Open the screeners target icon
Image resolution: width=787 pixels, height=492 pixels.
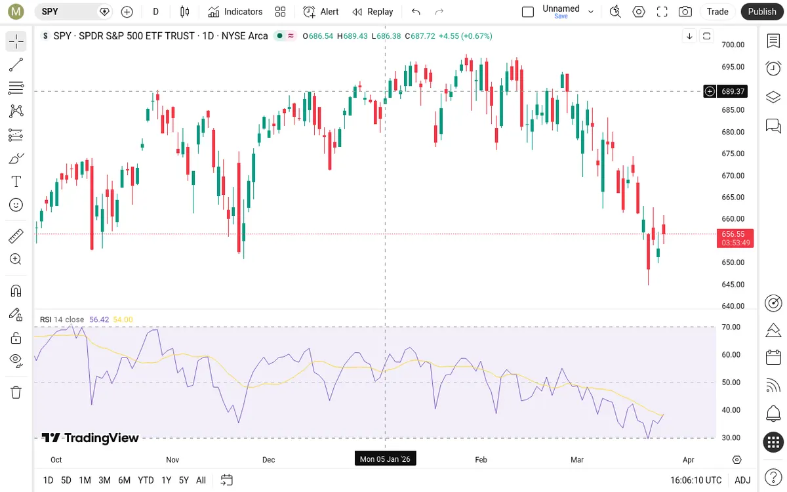click(x=773, y=303)
